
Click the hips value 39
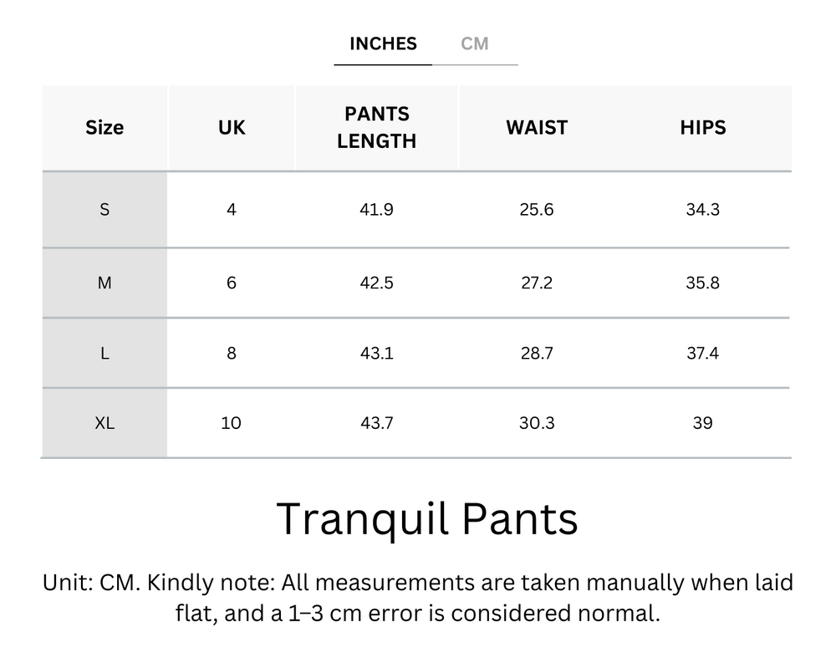[703, 423]
